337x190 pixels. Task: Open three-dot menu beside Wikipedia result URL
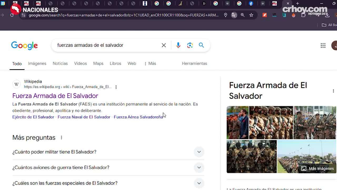[x=116, y=87]
